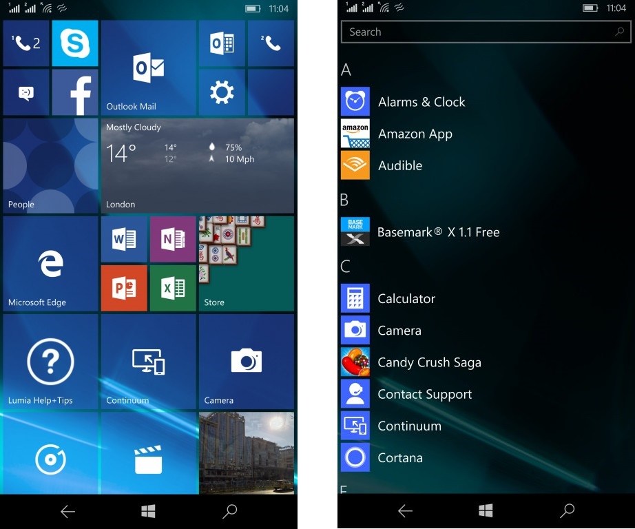Open the Continuum tile on Start screen
This screenshot has height=529, width=635.
[149, 362]
